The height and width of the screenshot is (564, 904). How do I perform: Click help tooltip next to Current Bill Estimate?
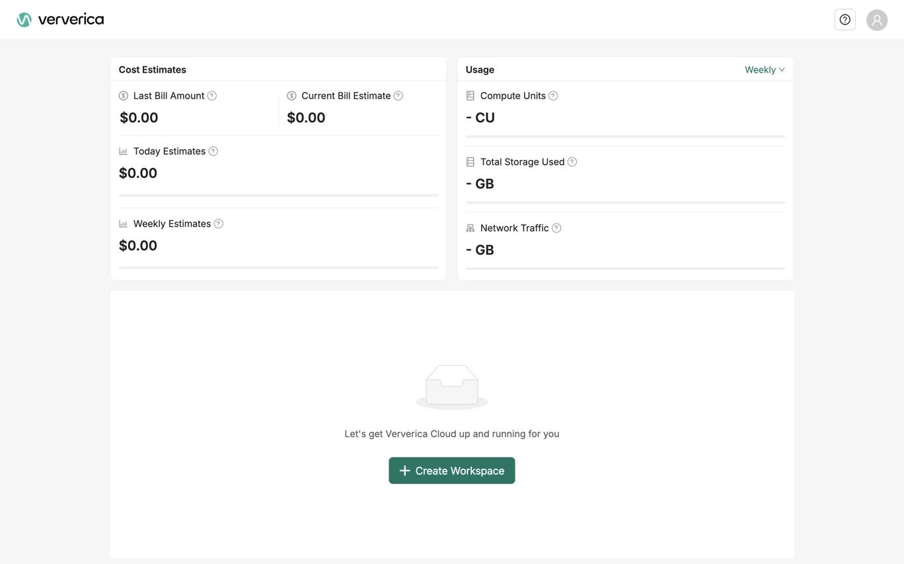398,96
